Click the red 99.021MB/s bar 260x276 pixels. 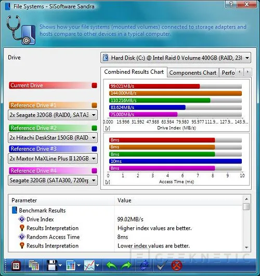pos(154,86)
